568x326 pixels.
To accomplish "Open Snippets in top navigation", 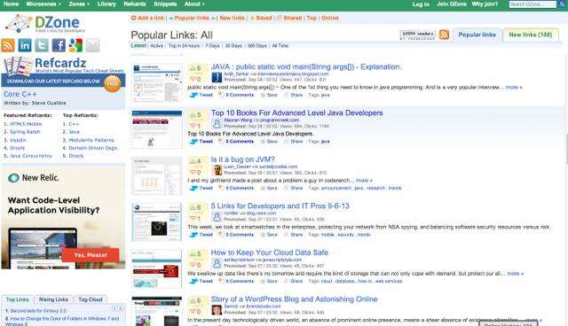I will (165, 4).
